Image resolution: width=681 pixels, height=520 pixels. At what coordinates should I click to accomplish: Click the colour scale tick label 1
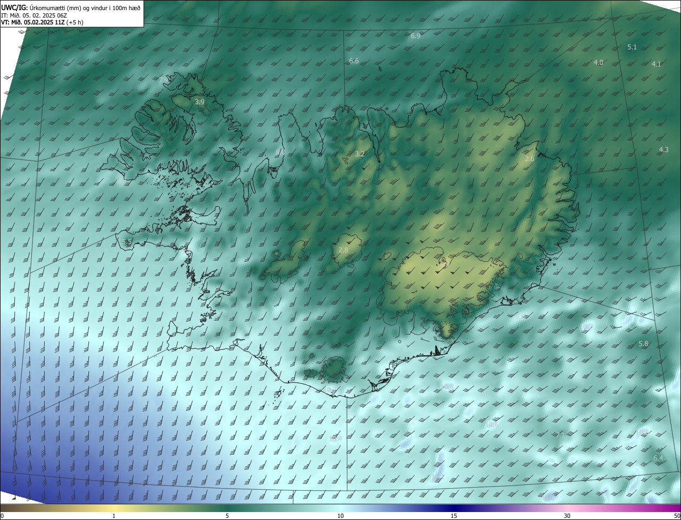[114, 516]
